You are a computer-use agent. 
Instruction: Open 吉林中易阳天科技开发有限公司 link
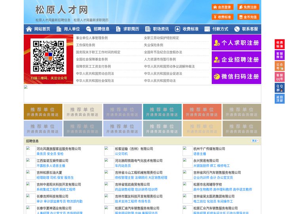pos(59,184)
